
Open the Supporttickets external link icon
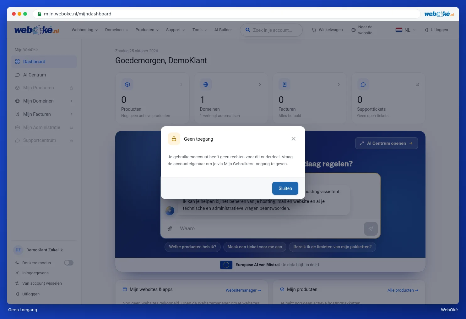tap(417, 84)
